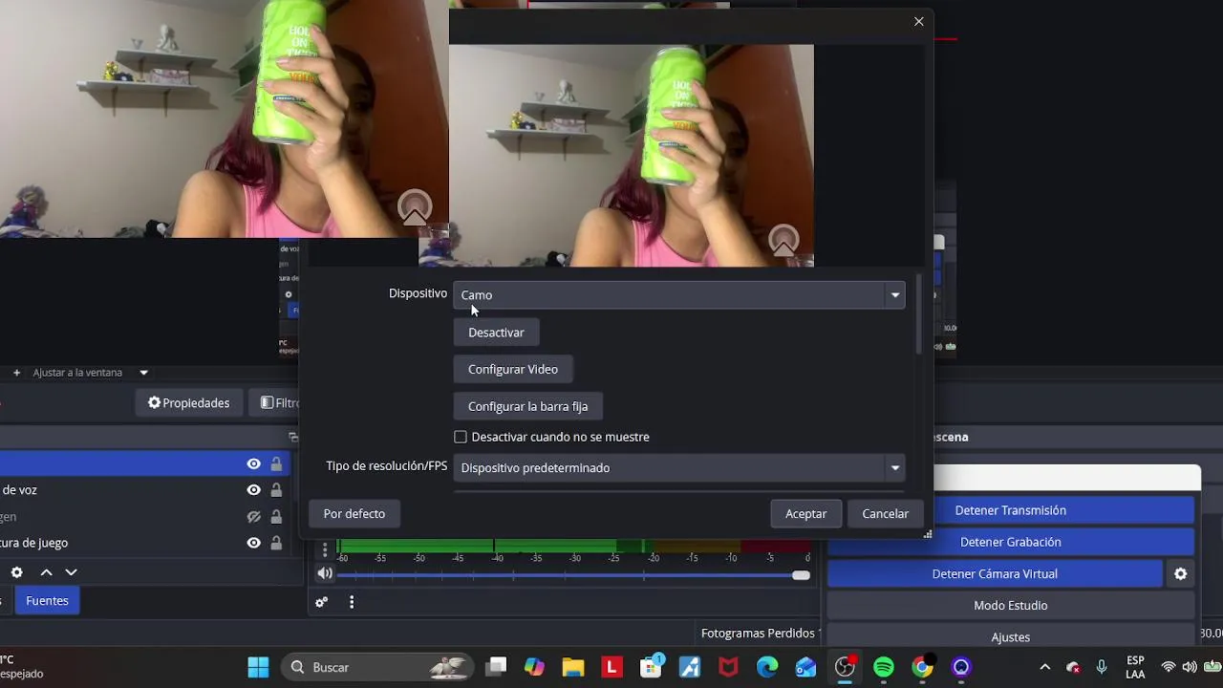Move selected source down with arrow

[71, 572]
